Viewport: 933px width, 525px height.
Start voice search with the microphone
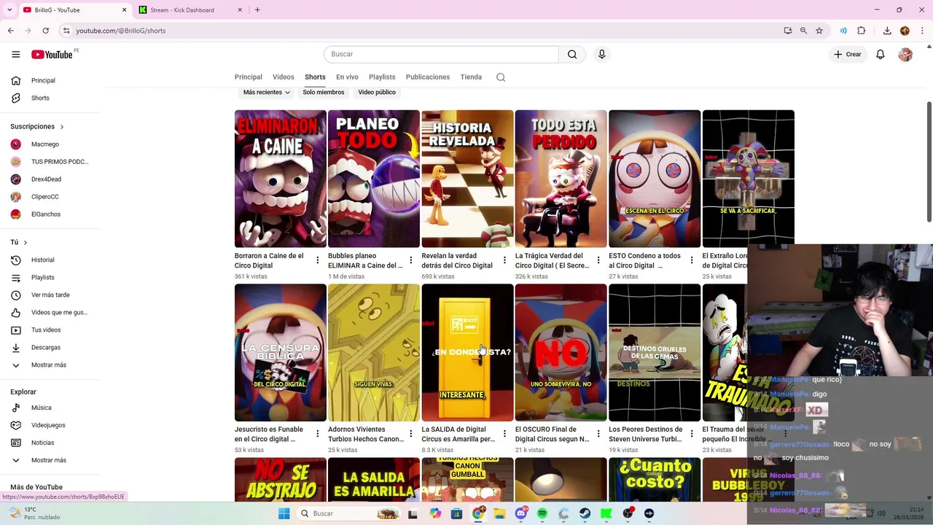tap(601, 54)
